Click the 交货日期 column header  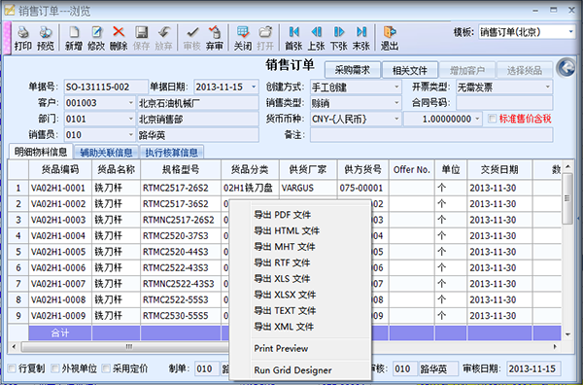point(499,170)
